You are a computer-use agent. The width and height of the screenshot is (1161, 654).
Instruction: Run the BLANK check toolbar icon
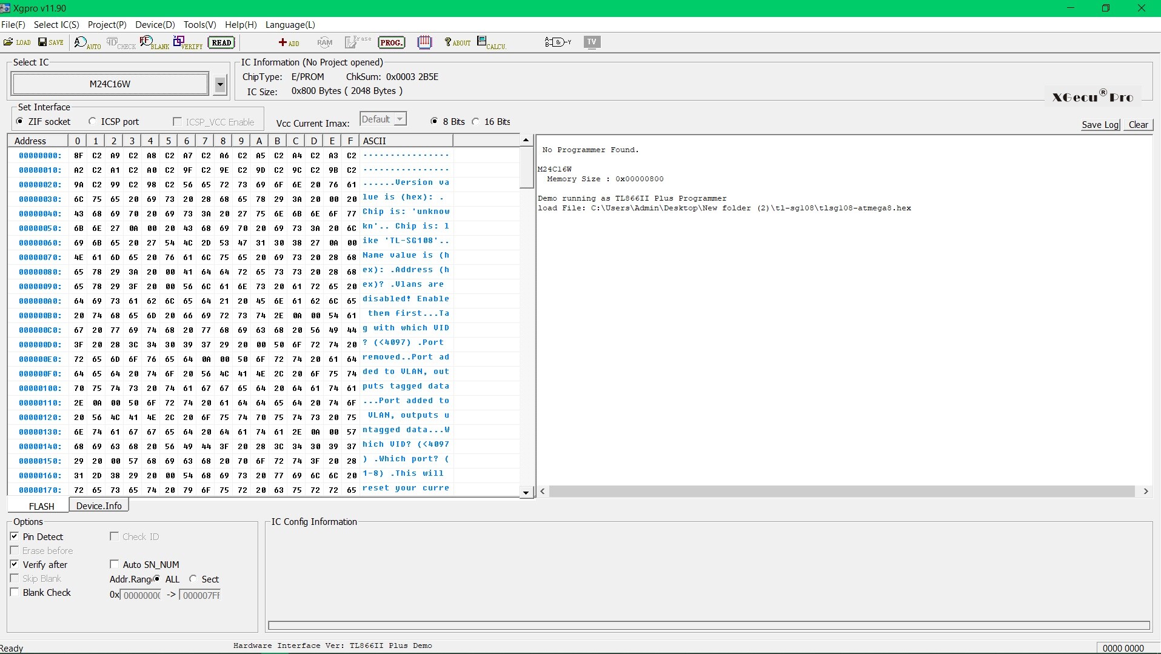[x=155, y=42]
